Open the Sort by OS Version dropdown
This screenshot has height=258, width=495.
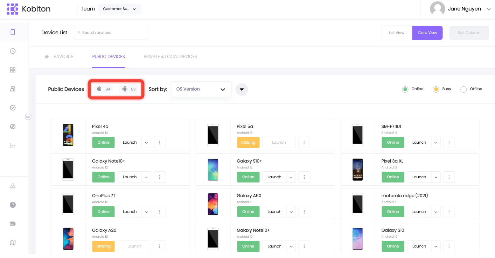tap(201, 89)
